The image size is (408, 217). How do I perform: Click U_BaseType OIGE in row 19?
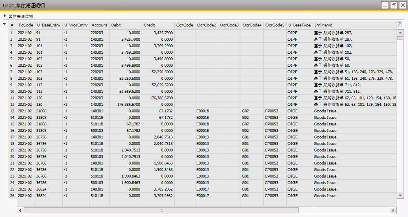(x=292, y=150)
